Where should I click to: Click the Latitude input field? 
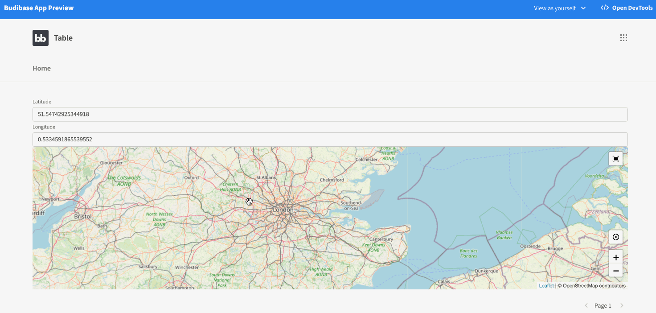pyautogui.click(x=330, y=114)
